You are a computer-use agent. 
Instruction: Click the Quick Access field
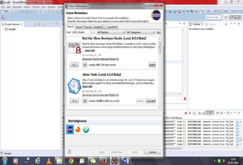point(213,17)
